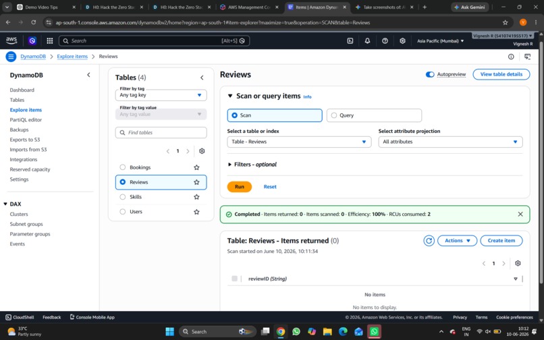This screenshot has width=544, height=340.
Task: Open the AWS home logo
Action: click(x=11, y=40)
